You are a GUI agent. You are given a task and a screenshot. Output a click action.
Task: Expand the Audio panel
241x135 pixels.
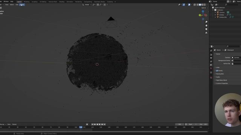(218, 77)
